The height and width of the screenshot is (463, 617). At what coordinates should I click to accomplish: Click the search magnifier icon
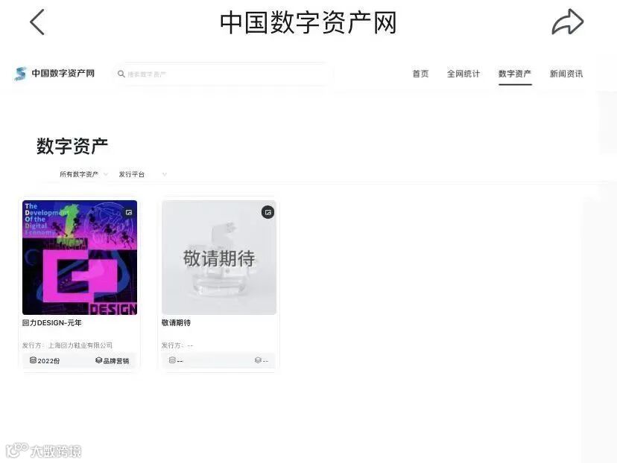coord(121,74)
